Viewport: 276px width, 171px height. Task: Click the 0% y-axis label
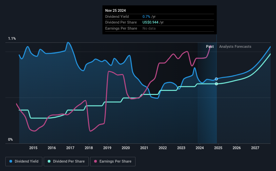pos(10,139)
